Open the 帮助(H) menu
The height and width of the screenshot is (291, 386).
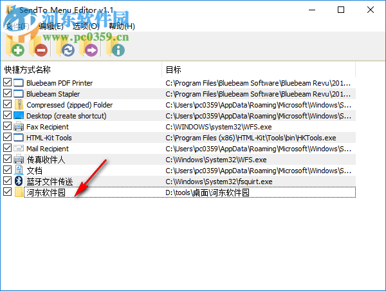[x=122, y=26]
